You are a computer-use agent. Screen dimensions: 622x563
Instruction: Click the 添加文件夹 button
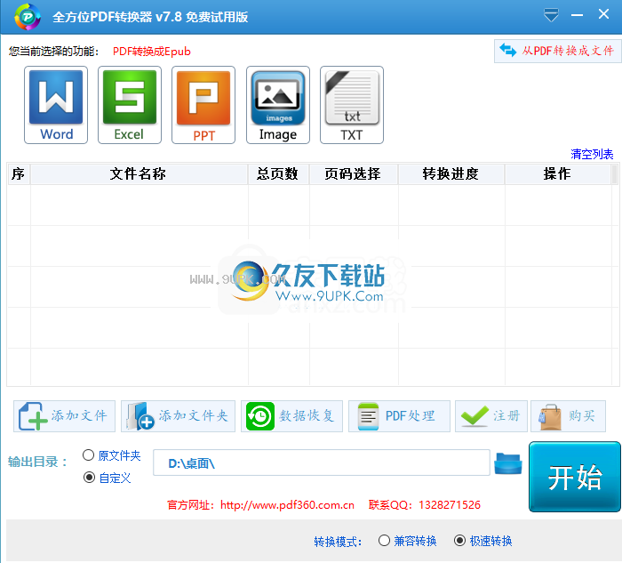coord(178,416)
